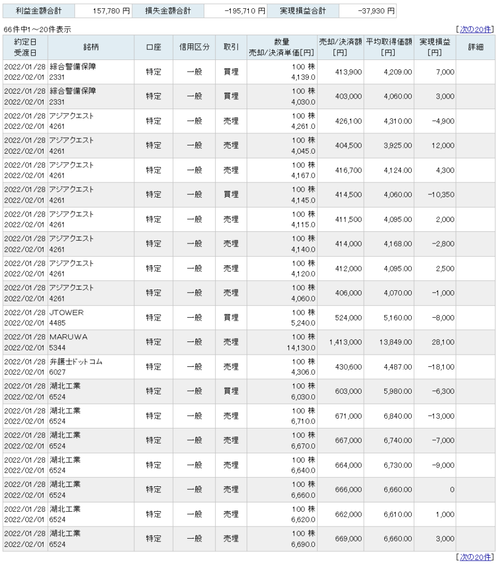Click the 13,849.00 average cost cell
This screenshot has height=564, width=496.
click(389, 342)
